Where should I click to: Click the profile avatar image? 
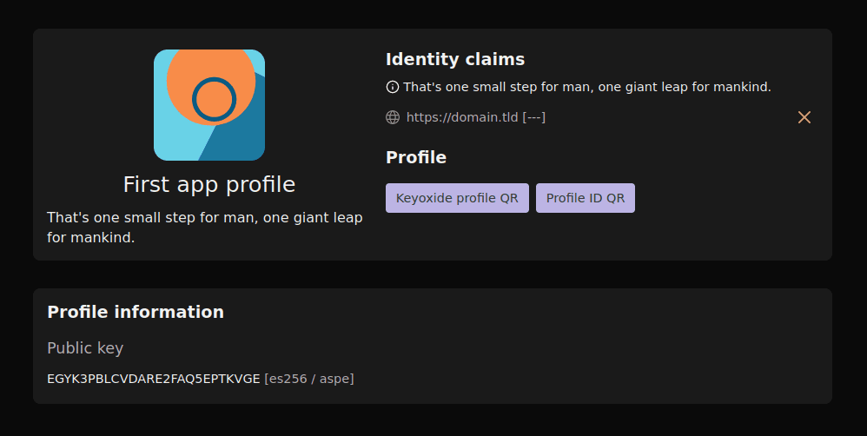tap(209, 105)
